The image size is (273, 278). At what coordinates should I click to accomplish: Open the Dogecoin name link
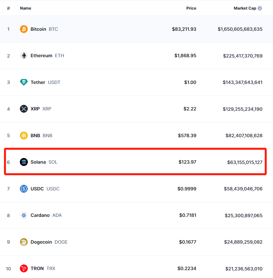(41, 242)
